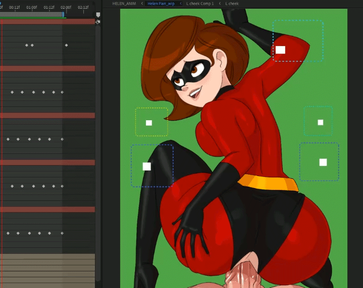The height and width of the screenshot is (288, 363).
Task: Select the Helen Parr_wip composition tab
Action: coord(161,4)
